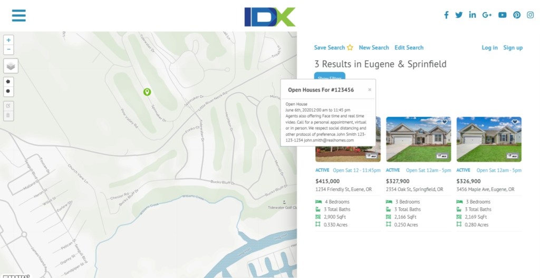Open the 1234 Friendly St listing photo
Screen dimensions: 540x278
pyautogui.click(x=348, y=154)
